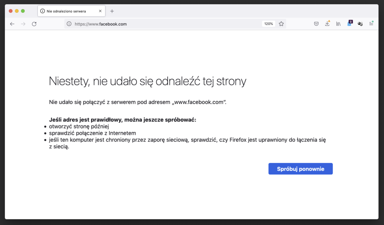This screenshot has height=225, width=384.
Task: Open the Downloads panel
Action: (327, 24)
